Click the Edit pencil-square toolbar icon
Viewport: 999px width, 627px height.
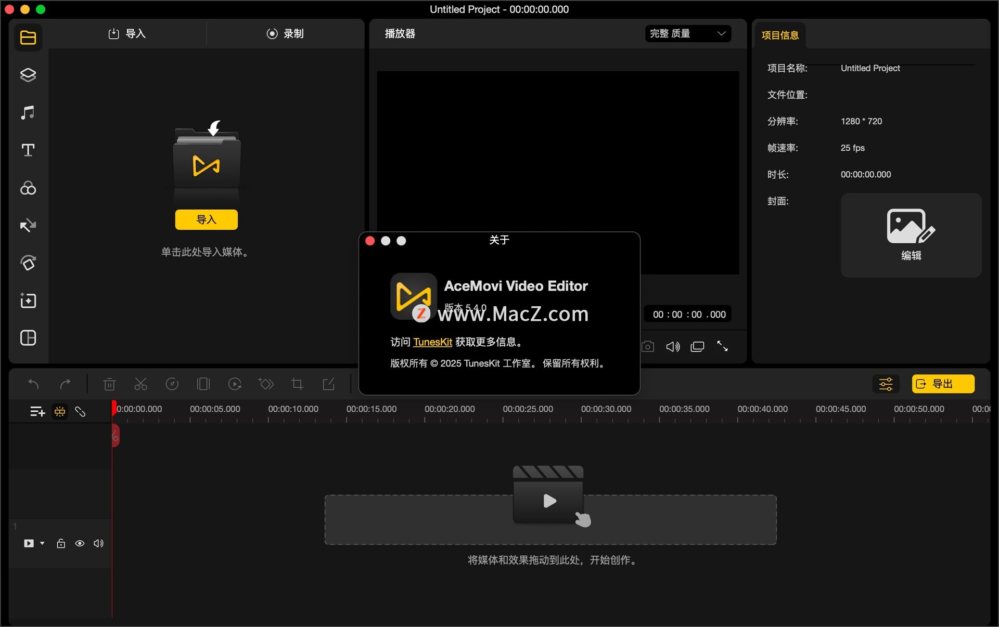pyautogui.click(x=328, y=384)
